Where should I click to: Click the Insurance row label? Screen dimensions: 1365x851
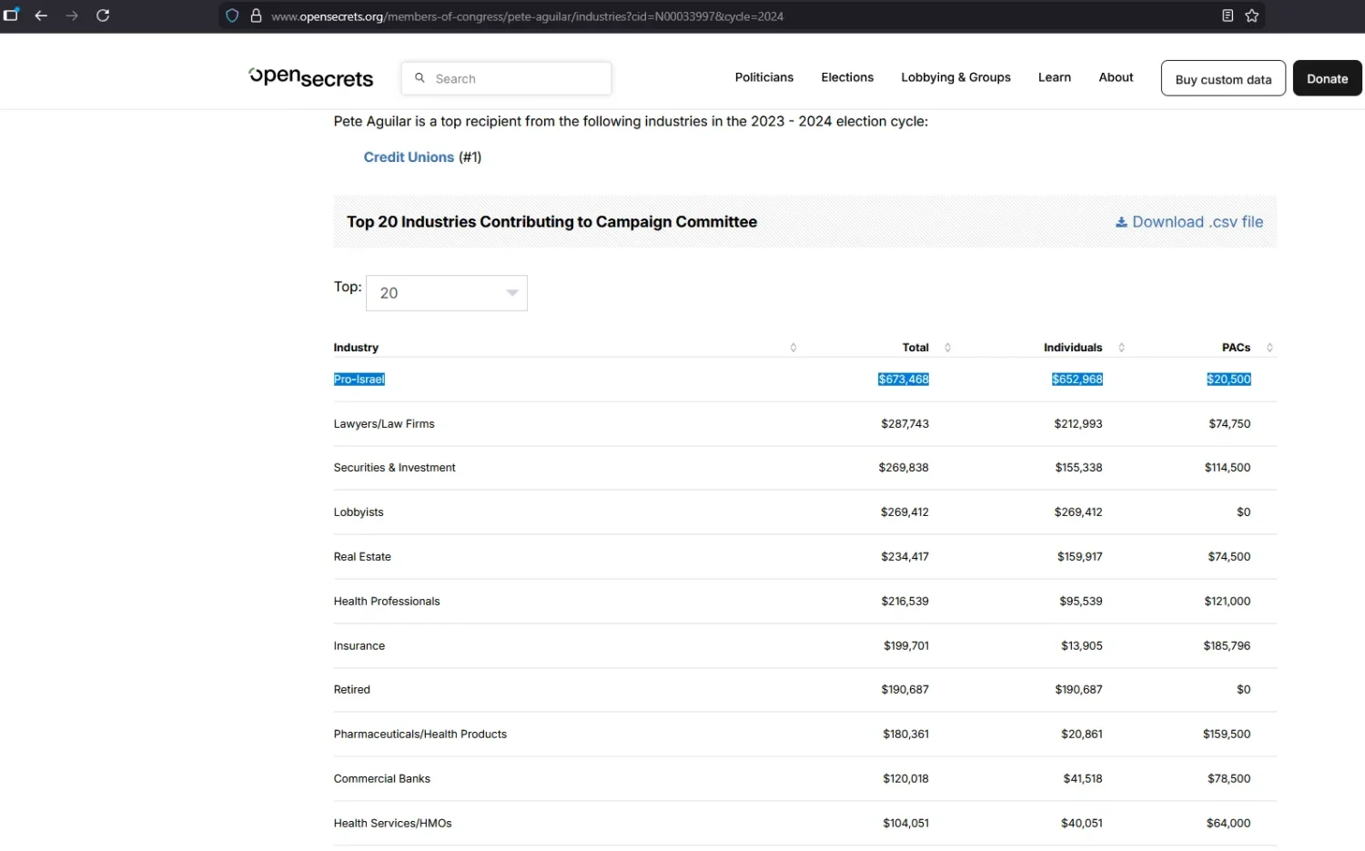pos(359,646)
